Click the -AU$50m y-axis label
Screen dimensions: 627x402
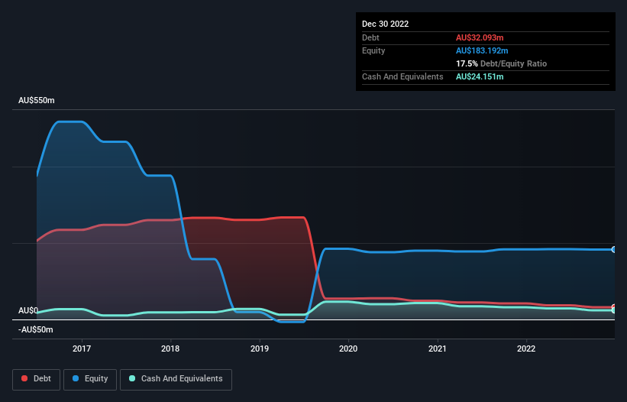point(36,330)
